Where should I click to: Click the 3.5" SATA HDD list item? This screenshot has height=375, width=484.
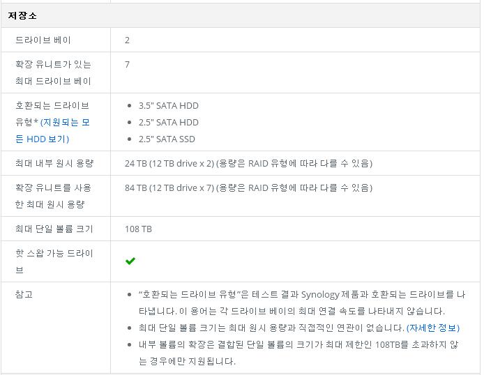click(x=169, y=106)
